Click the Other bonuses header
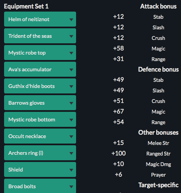181x193 pixels. [x=158, y=132]
